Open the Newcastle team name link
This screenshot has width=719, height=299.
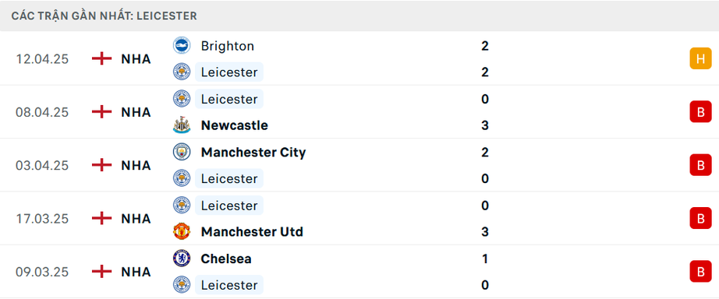pos(234,125)
